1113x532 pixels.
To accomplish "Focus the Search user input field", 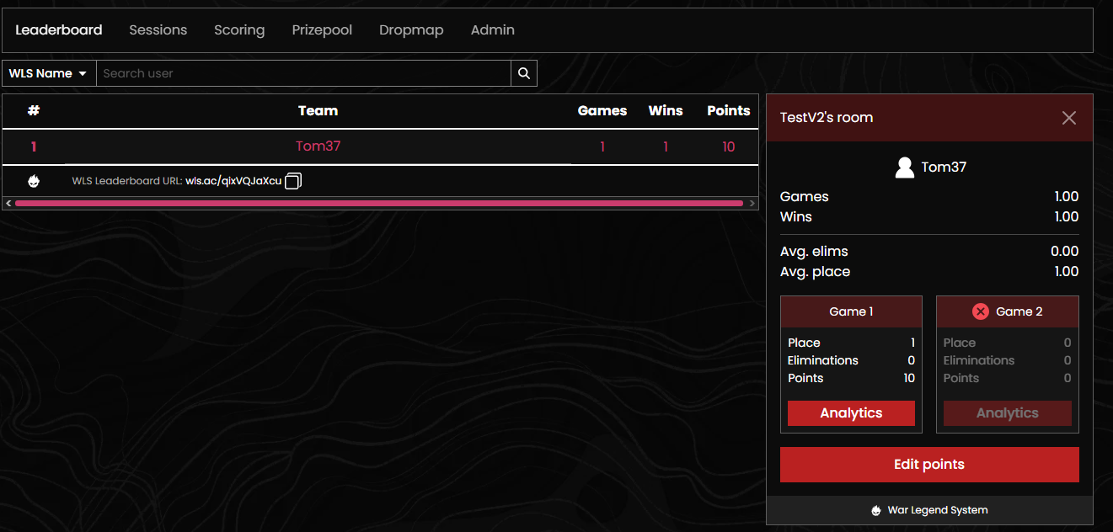I will coord(303,73).
